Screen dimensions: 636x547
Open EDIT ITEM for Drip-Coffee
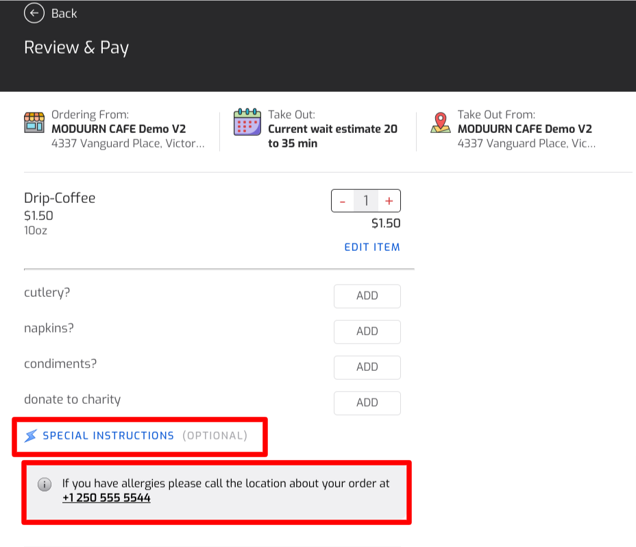pos(372,247)
